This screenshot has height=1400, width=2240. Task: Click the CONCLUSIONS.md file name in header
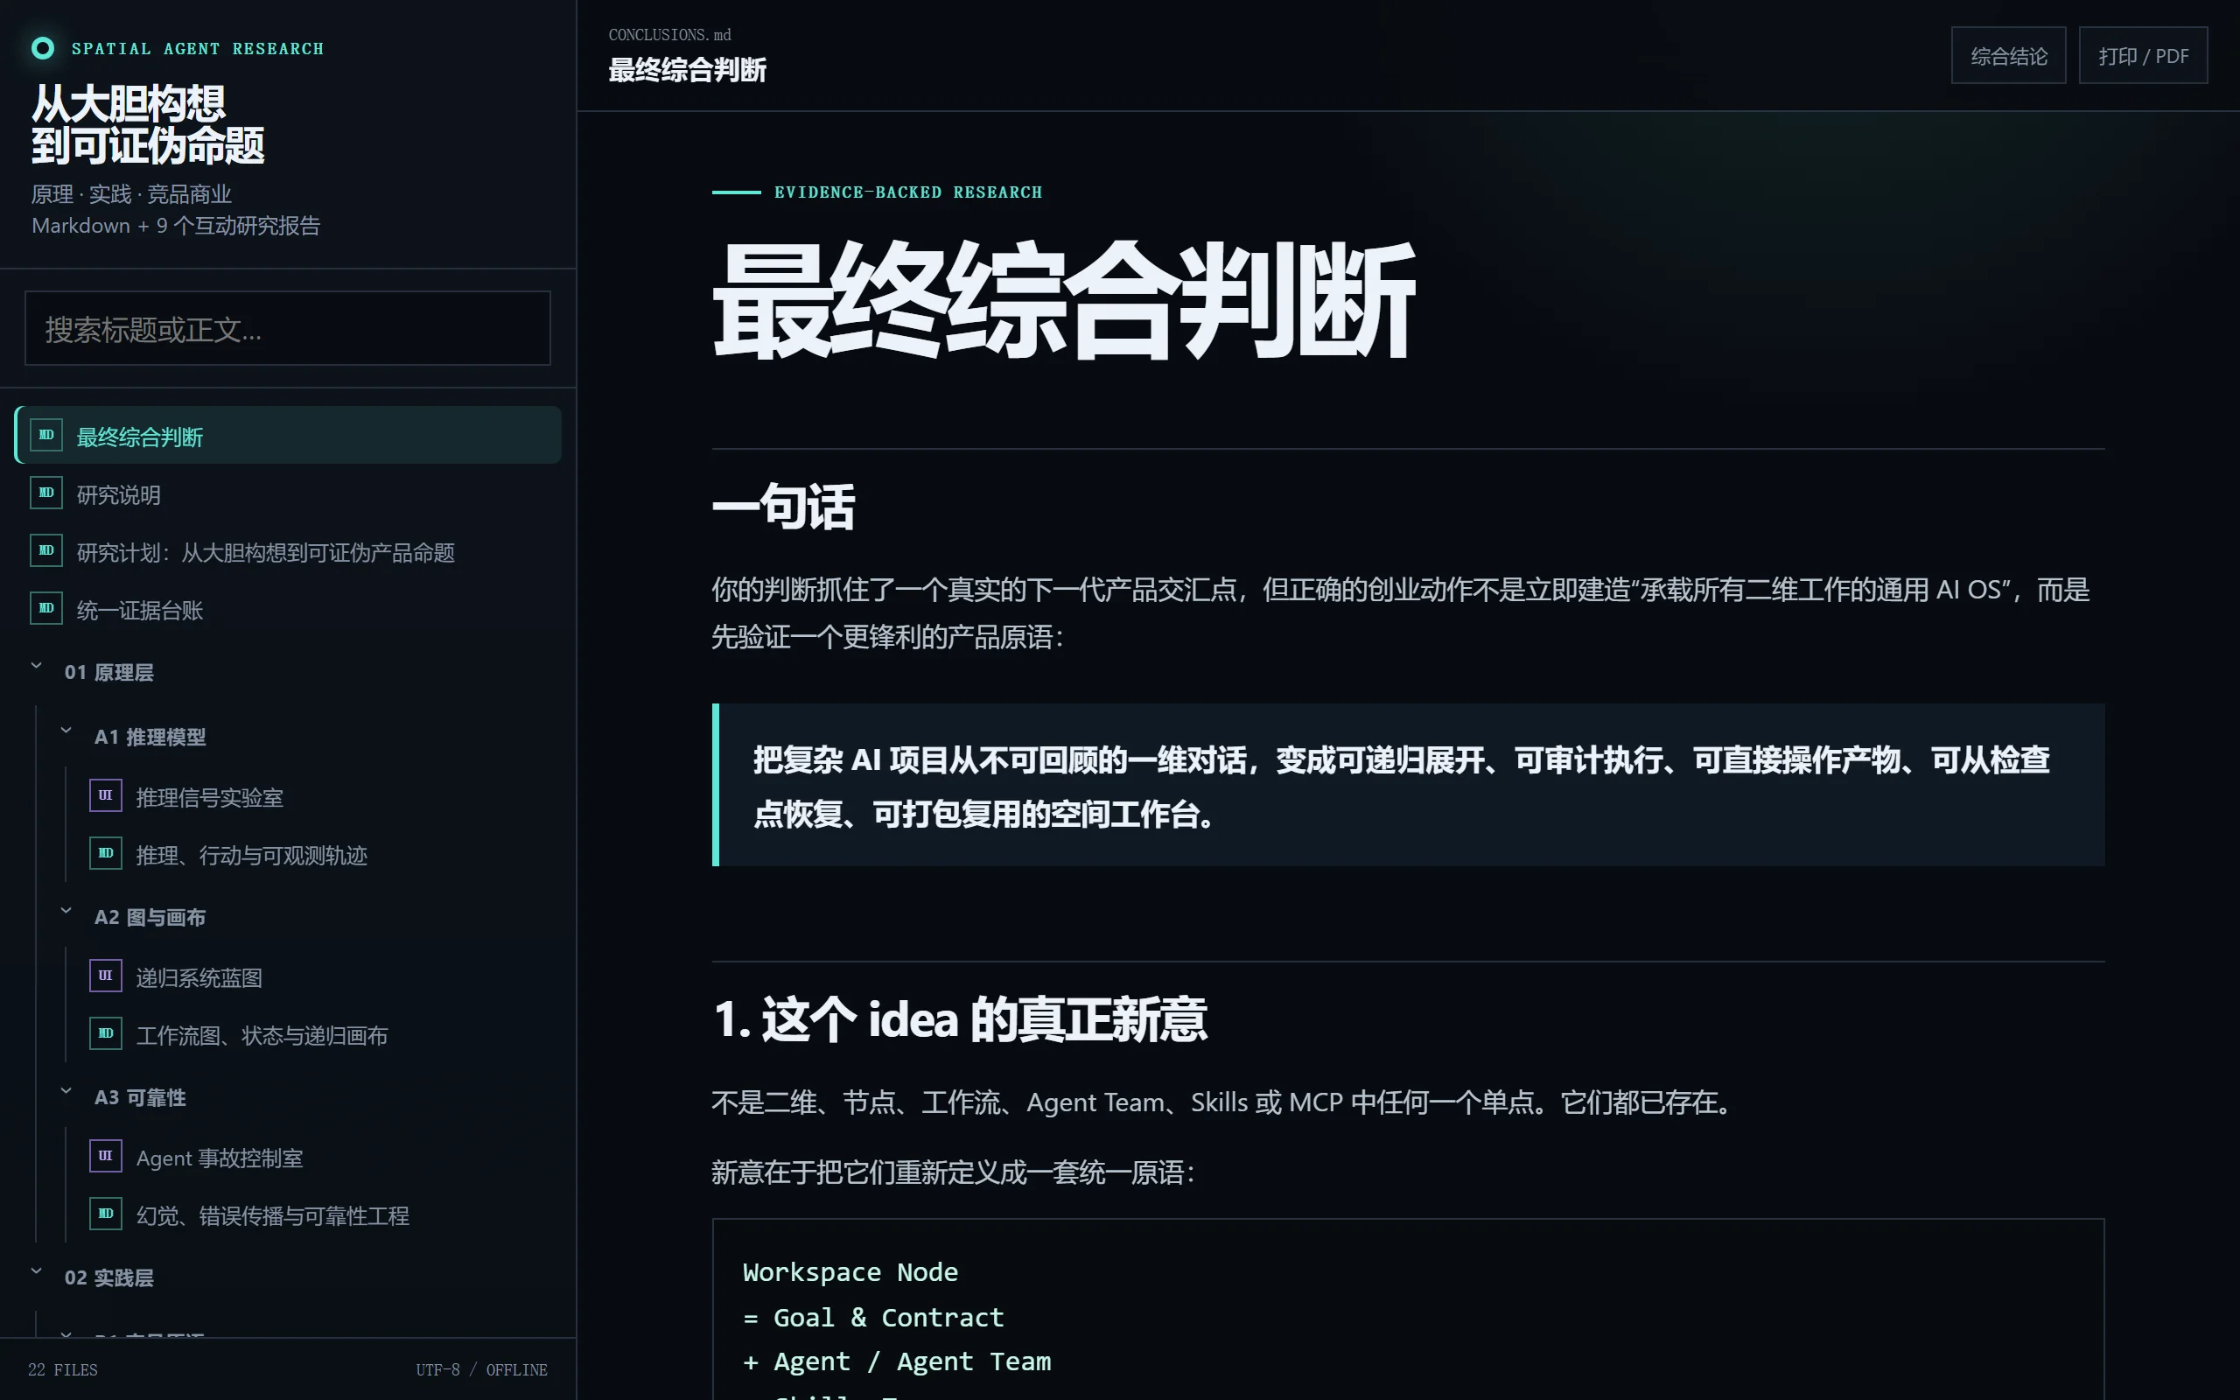[669, 35]
